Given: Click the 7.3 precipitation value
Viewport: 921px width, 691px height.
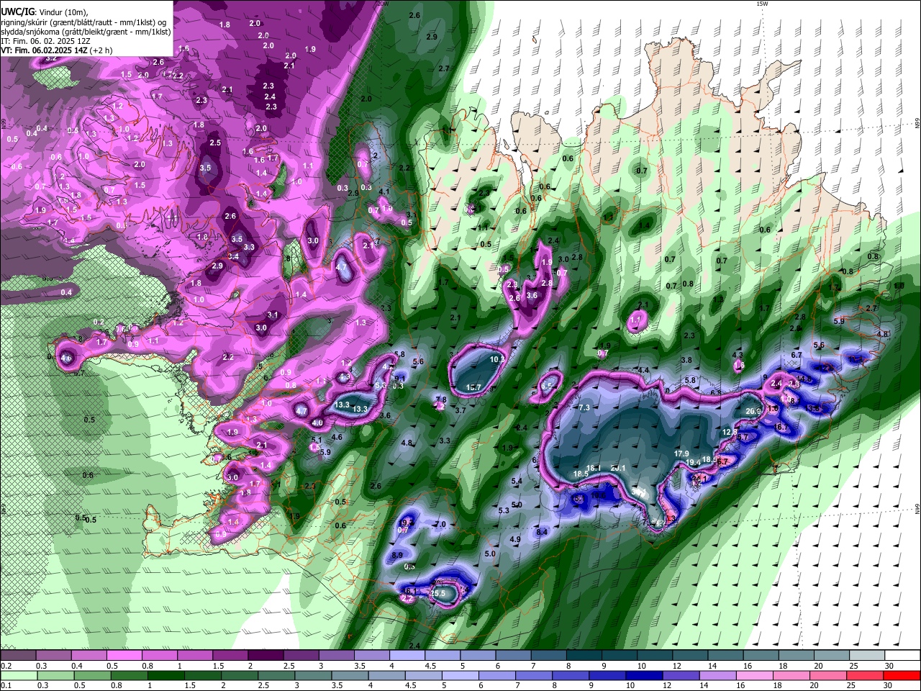Looking at the screenshot, I should click(584, 407).
